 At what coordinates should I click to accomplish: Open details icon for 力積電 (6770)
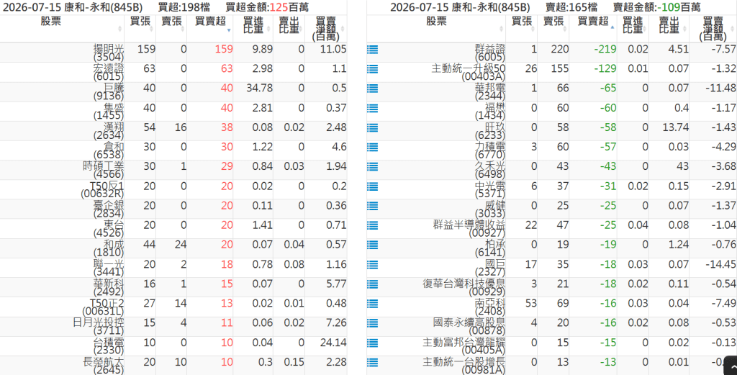pyautogui.click(x=372, y=147)
